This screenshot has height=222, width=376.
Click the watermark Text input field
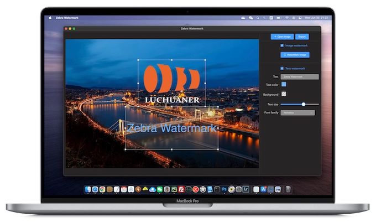click(300, 76)
